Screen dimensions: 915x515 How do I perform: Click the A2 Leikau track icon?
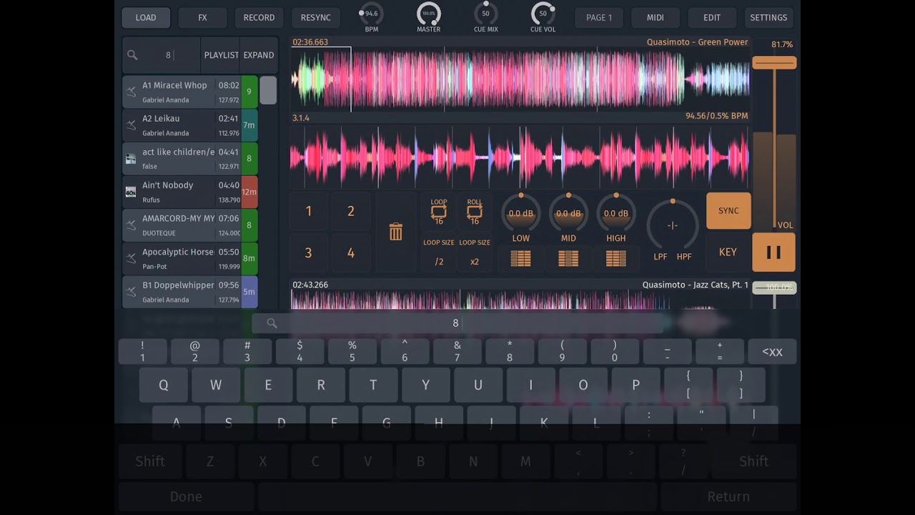pyautogui.click(x=131, y=125)
